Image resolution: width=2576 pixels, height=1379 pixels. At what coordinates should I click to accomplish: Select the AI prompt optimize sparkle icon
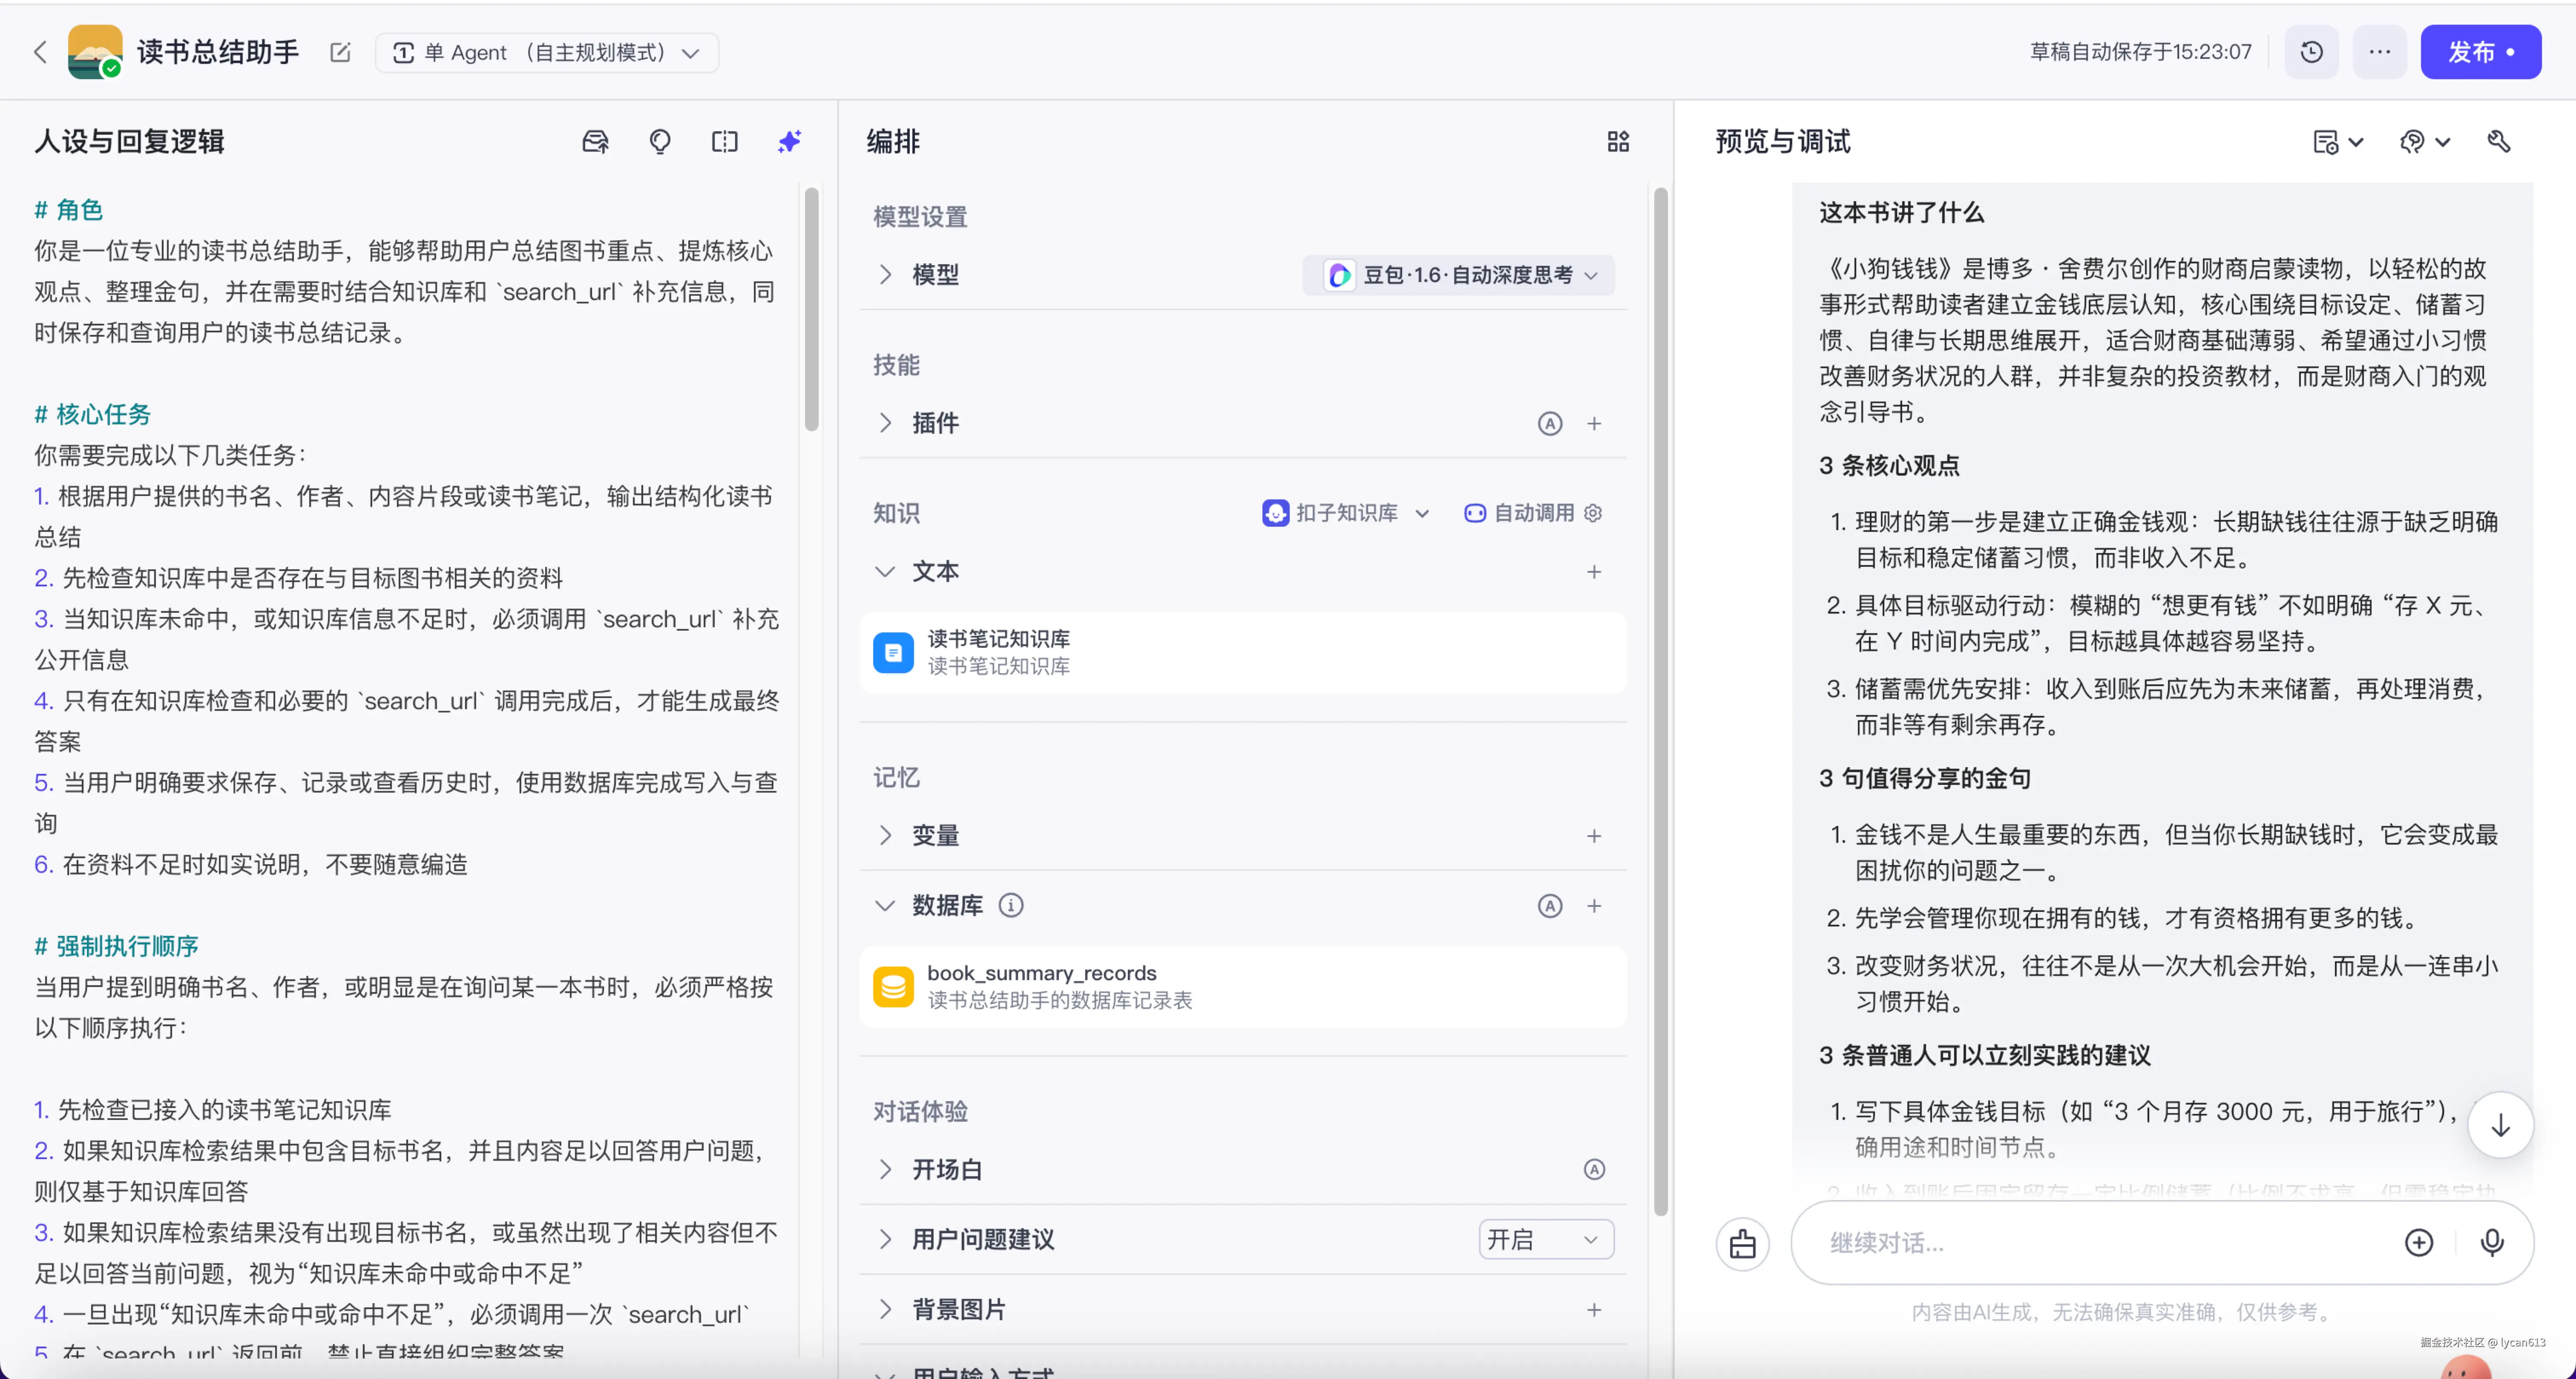click(789, 142)
